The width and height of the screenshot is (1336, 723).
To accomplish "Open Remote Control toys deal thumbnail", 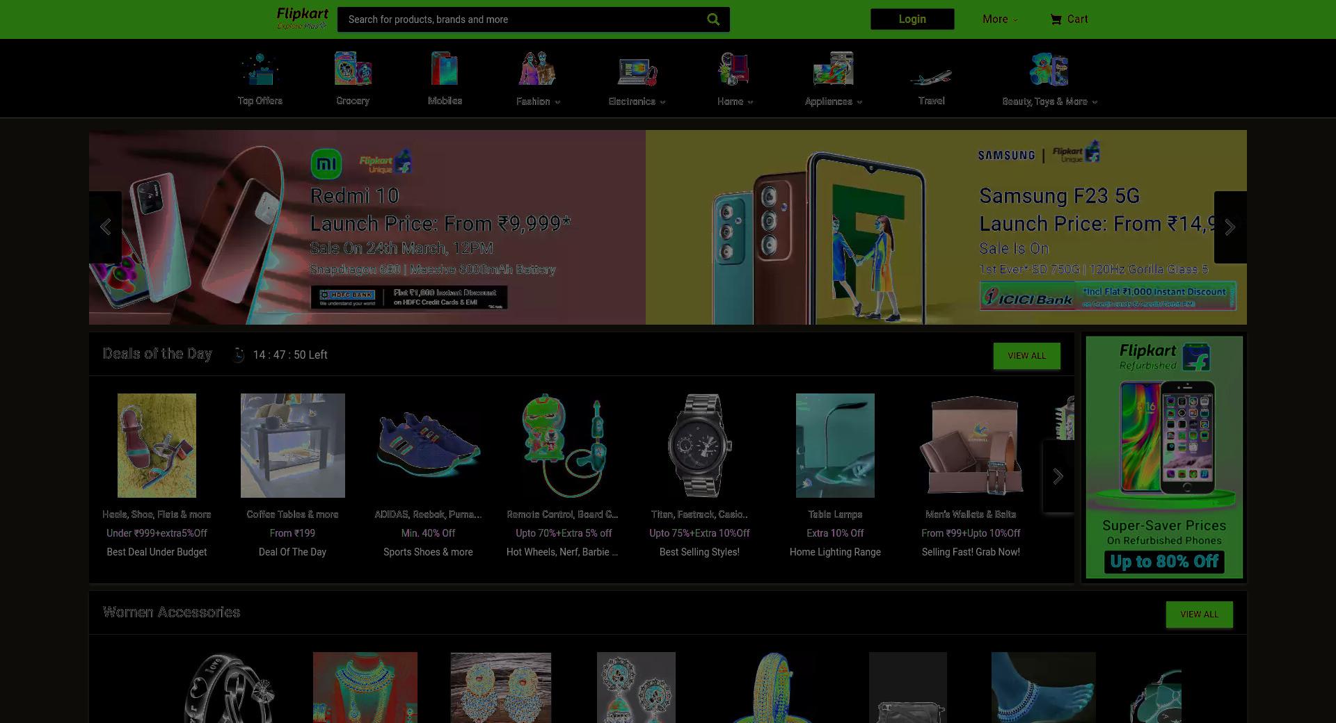I will (564, 446).
